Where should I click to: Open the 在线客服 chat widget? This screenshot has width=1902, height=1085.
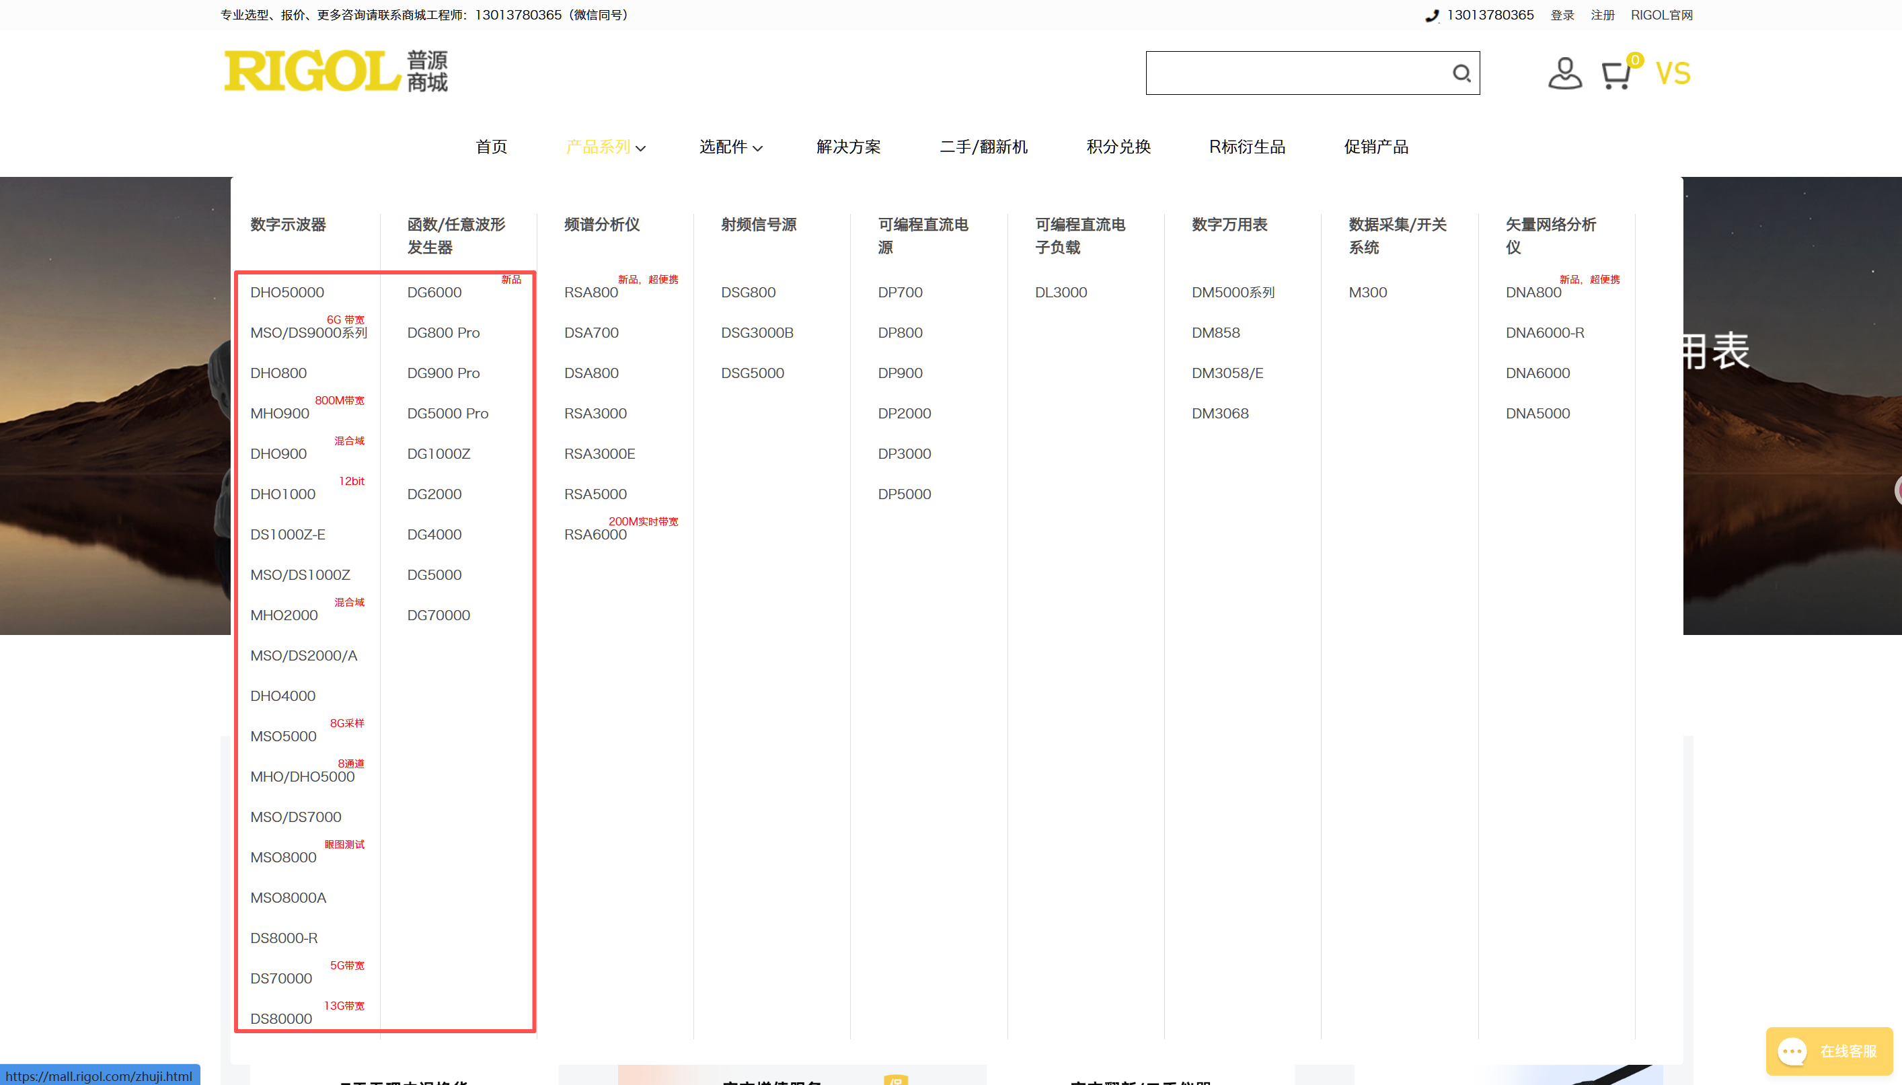coord(1829,1051)
